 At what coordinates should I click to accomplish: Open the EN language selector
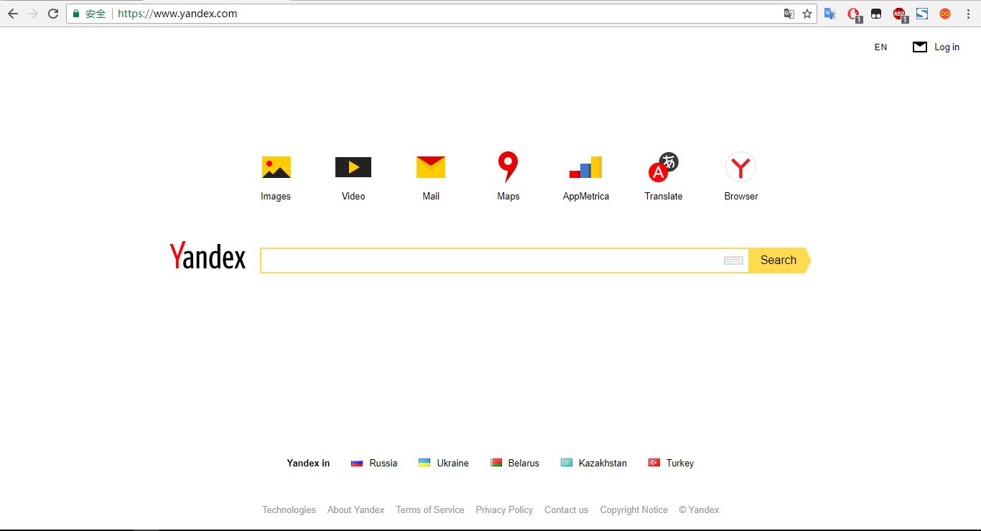pyautogui.click(x=880, y=47)
